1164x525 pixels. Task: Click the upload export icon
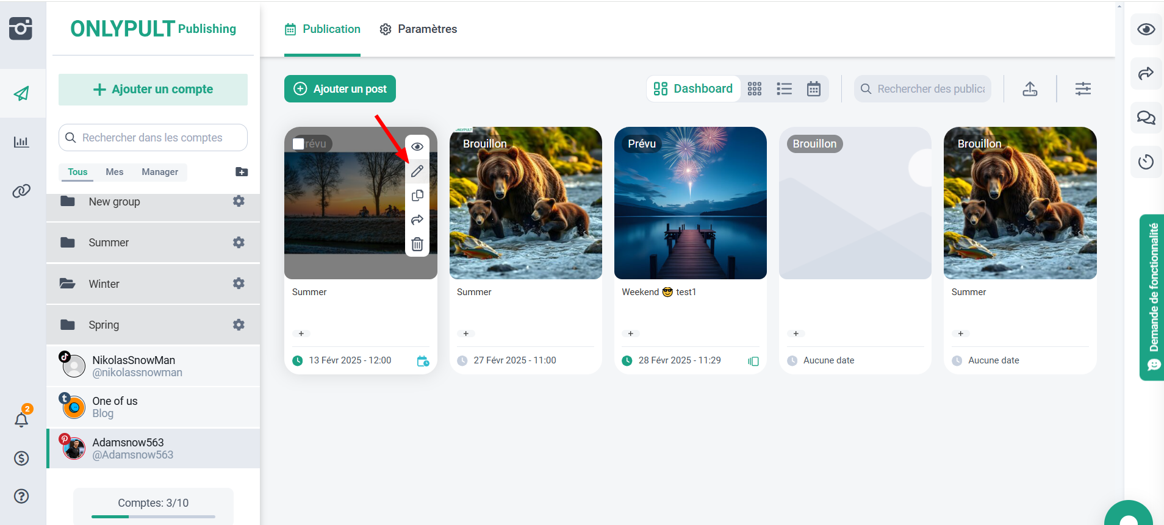tap(1030, 89)
